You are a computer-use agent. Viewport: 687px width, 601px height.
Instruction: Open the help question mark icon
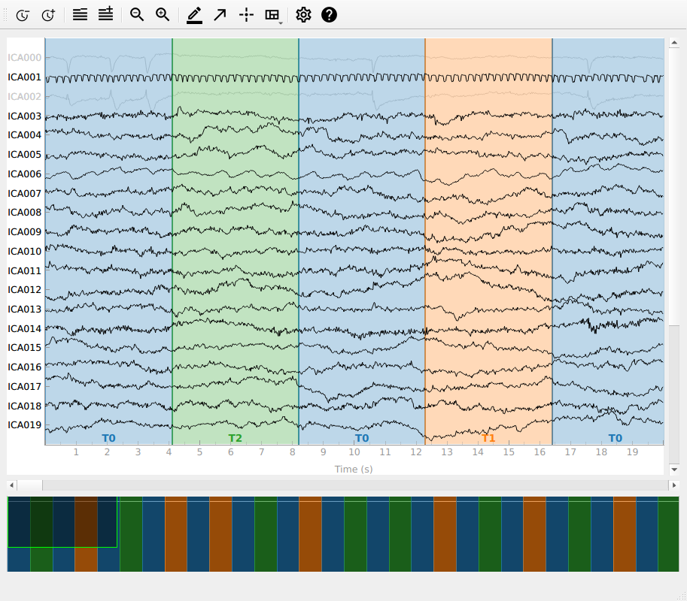329,14
